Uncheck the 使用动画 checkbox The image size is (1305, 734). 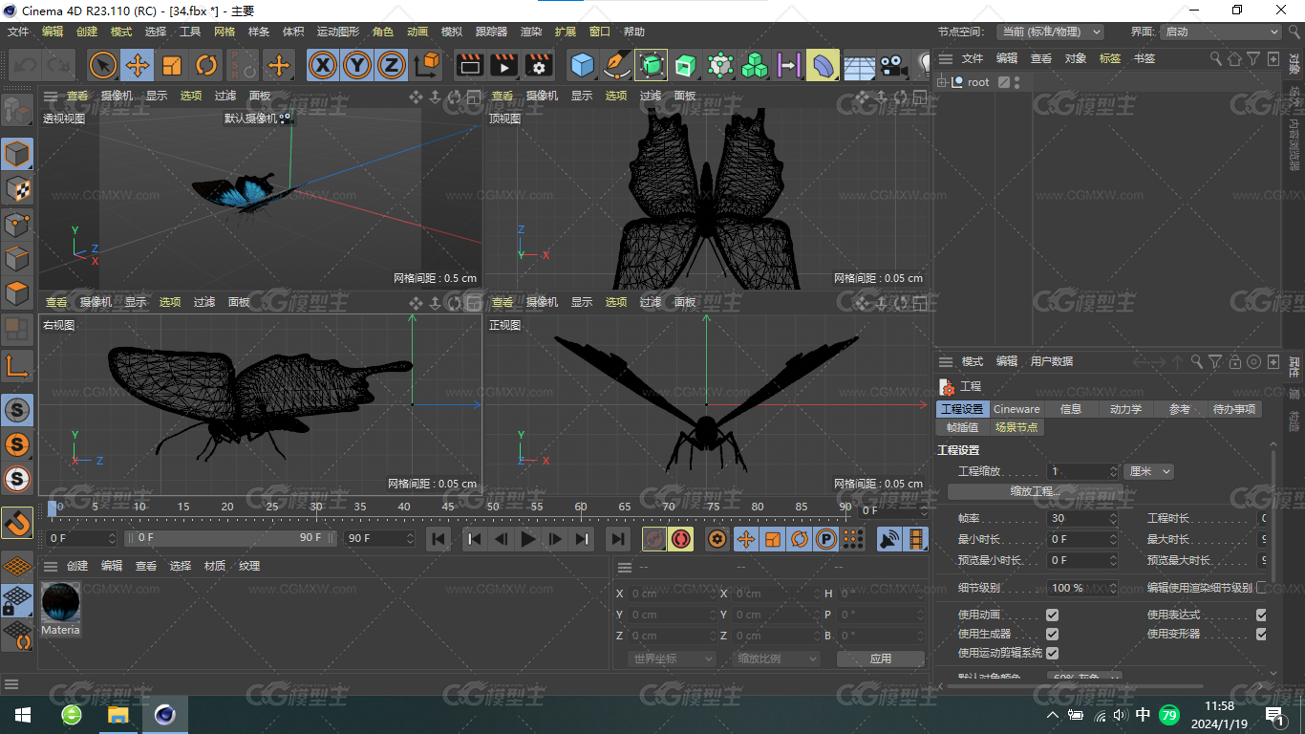click(1052, 615)
